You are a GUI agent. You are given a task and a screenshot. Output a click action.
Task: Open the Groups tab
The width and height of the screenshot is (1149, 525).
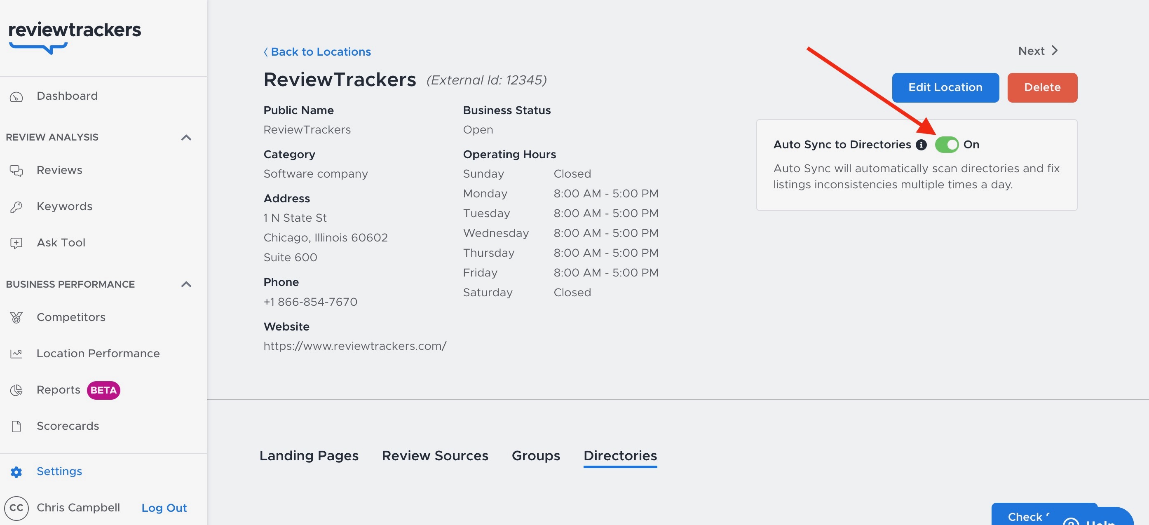536,455
